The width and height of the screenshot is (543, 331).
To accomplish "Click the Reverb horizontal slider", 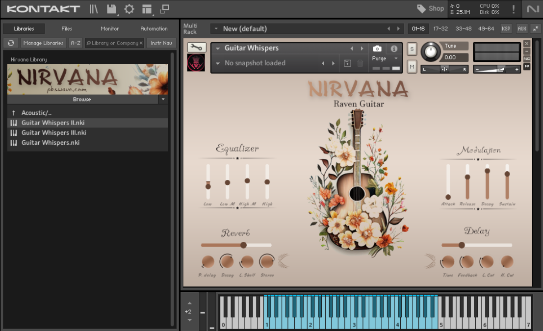I will pos(236,245).
